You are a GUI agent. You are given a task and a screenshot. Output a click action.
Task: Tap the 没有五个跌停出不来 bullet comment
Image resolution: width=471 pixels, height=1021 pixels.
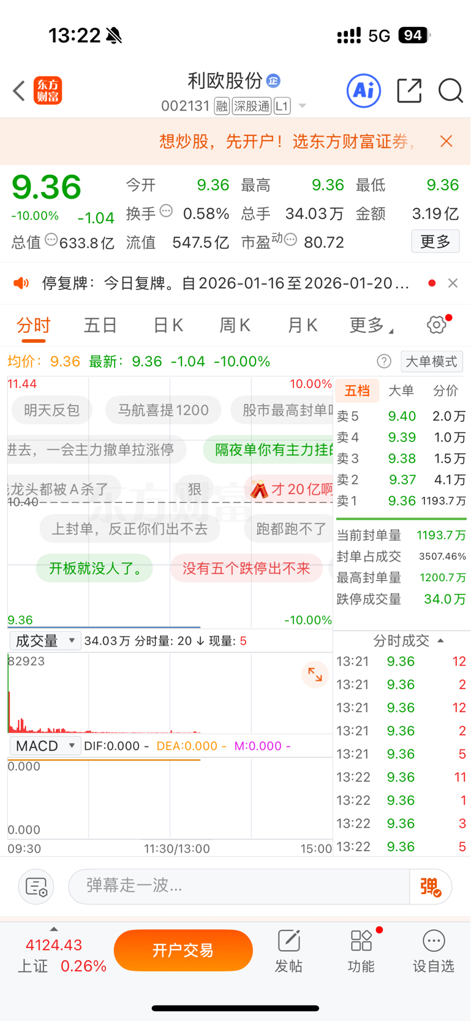tap(246, 568)
